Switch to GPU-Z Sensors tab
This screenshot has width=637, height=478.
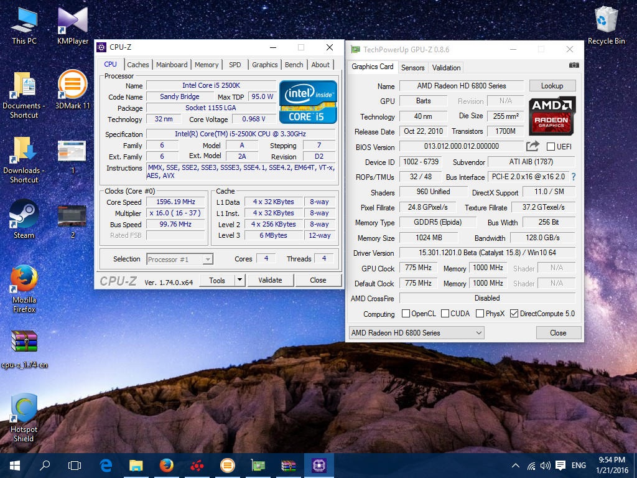tap(413, 67)
